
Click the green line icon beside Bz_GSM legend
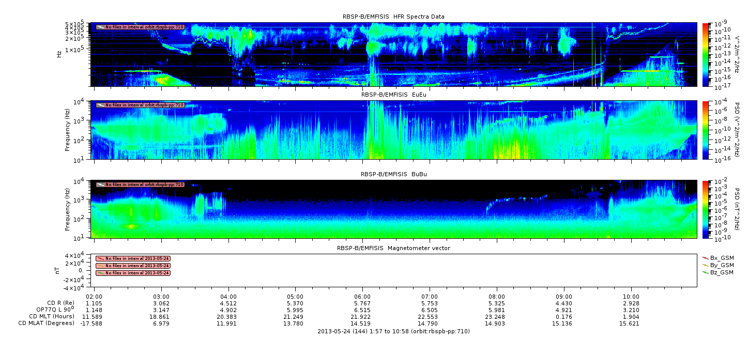coord(706,272)
